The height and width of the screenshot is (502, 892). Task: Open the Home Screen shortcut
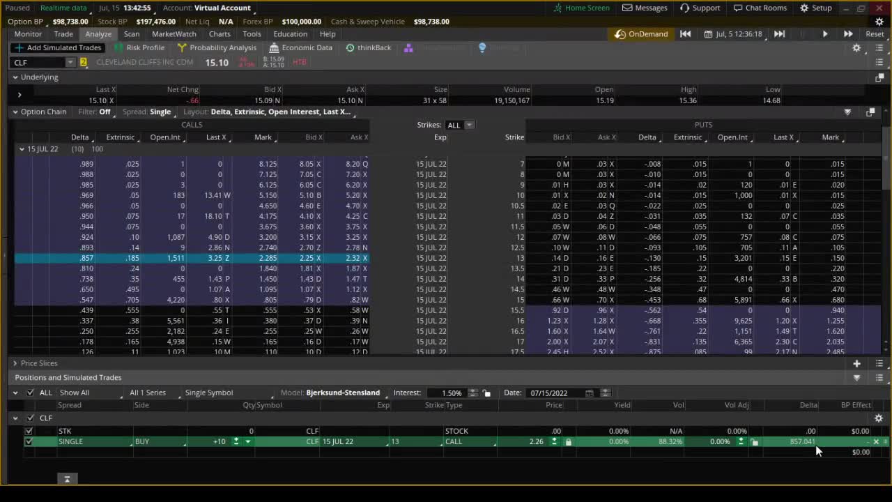pyautogui.click(x=581, y=8)
